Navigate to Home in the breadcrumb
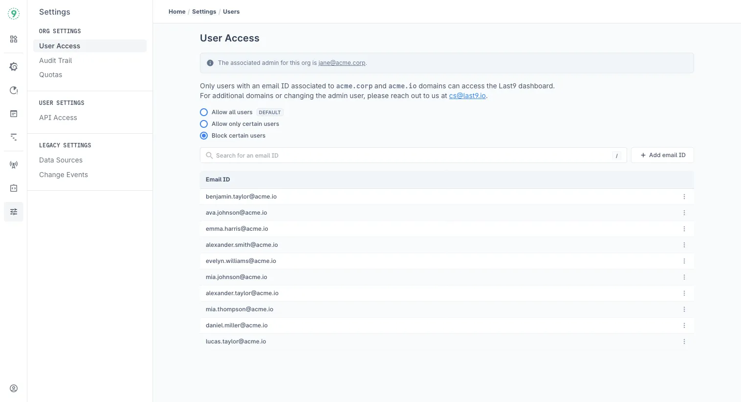741x402 pixels. (177, 12)
